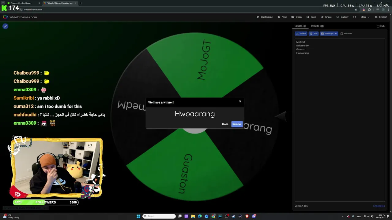The image size is (392, 220).
Task: Open the browser three-dot menu
Action: (x=388, y=9)
